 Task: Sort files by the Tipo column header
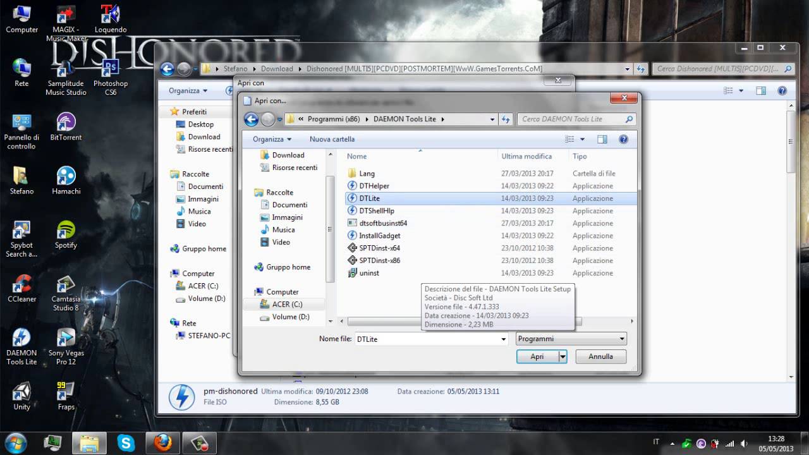[x=580, y=156]
